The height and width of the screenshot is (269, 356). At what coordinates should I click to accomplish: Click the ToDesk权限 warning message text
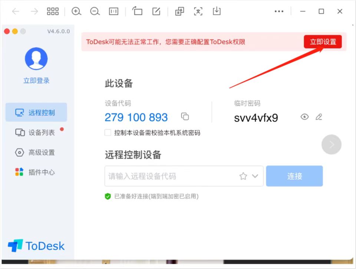pyautogui.click(x=165, y=42)
